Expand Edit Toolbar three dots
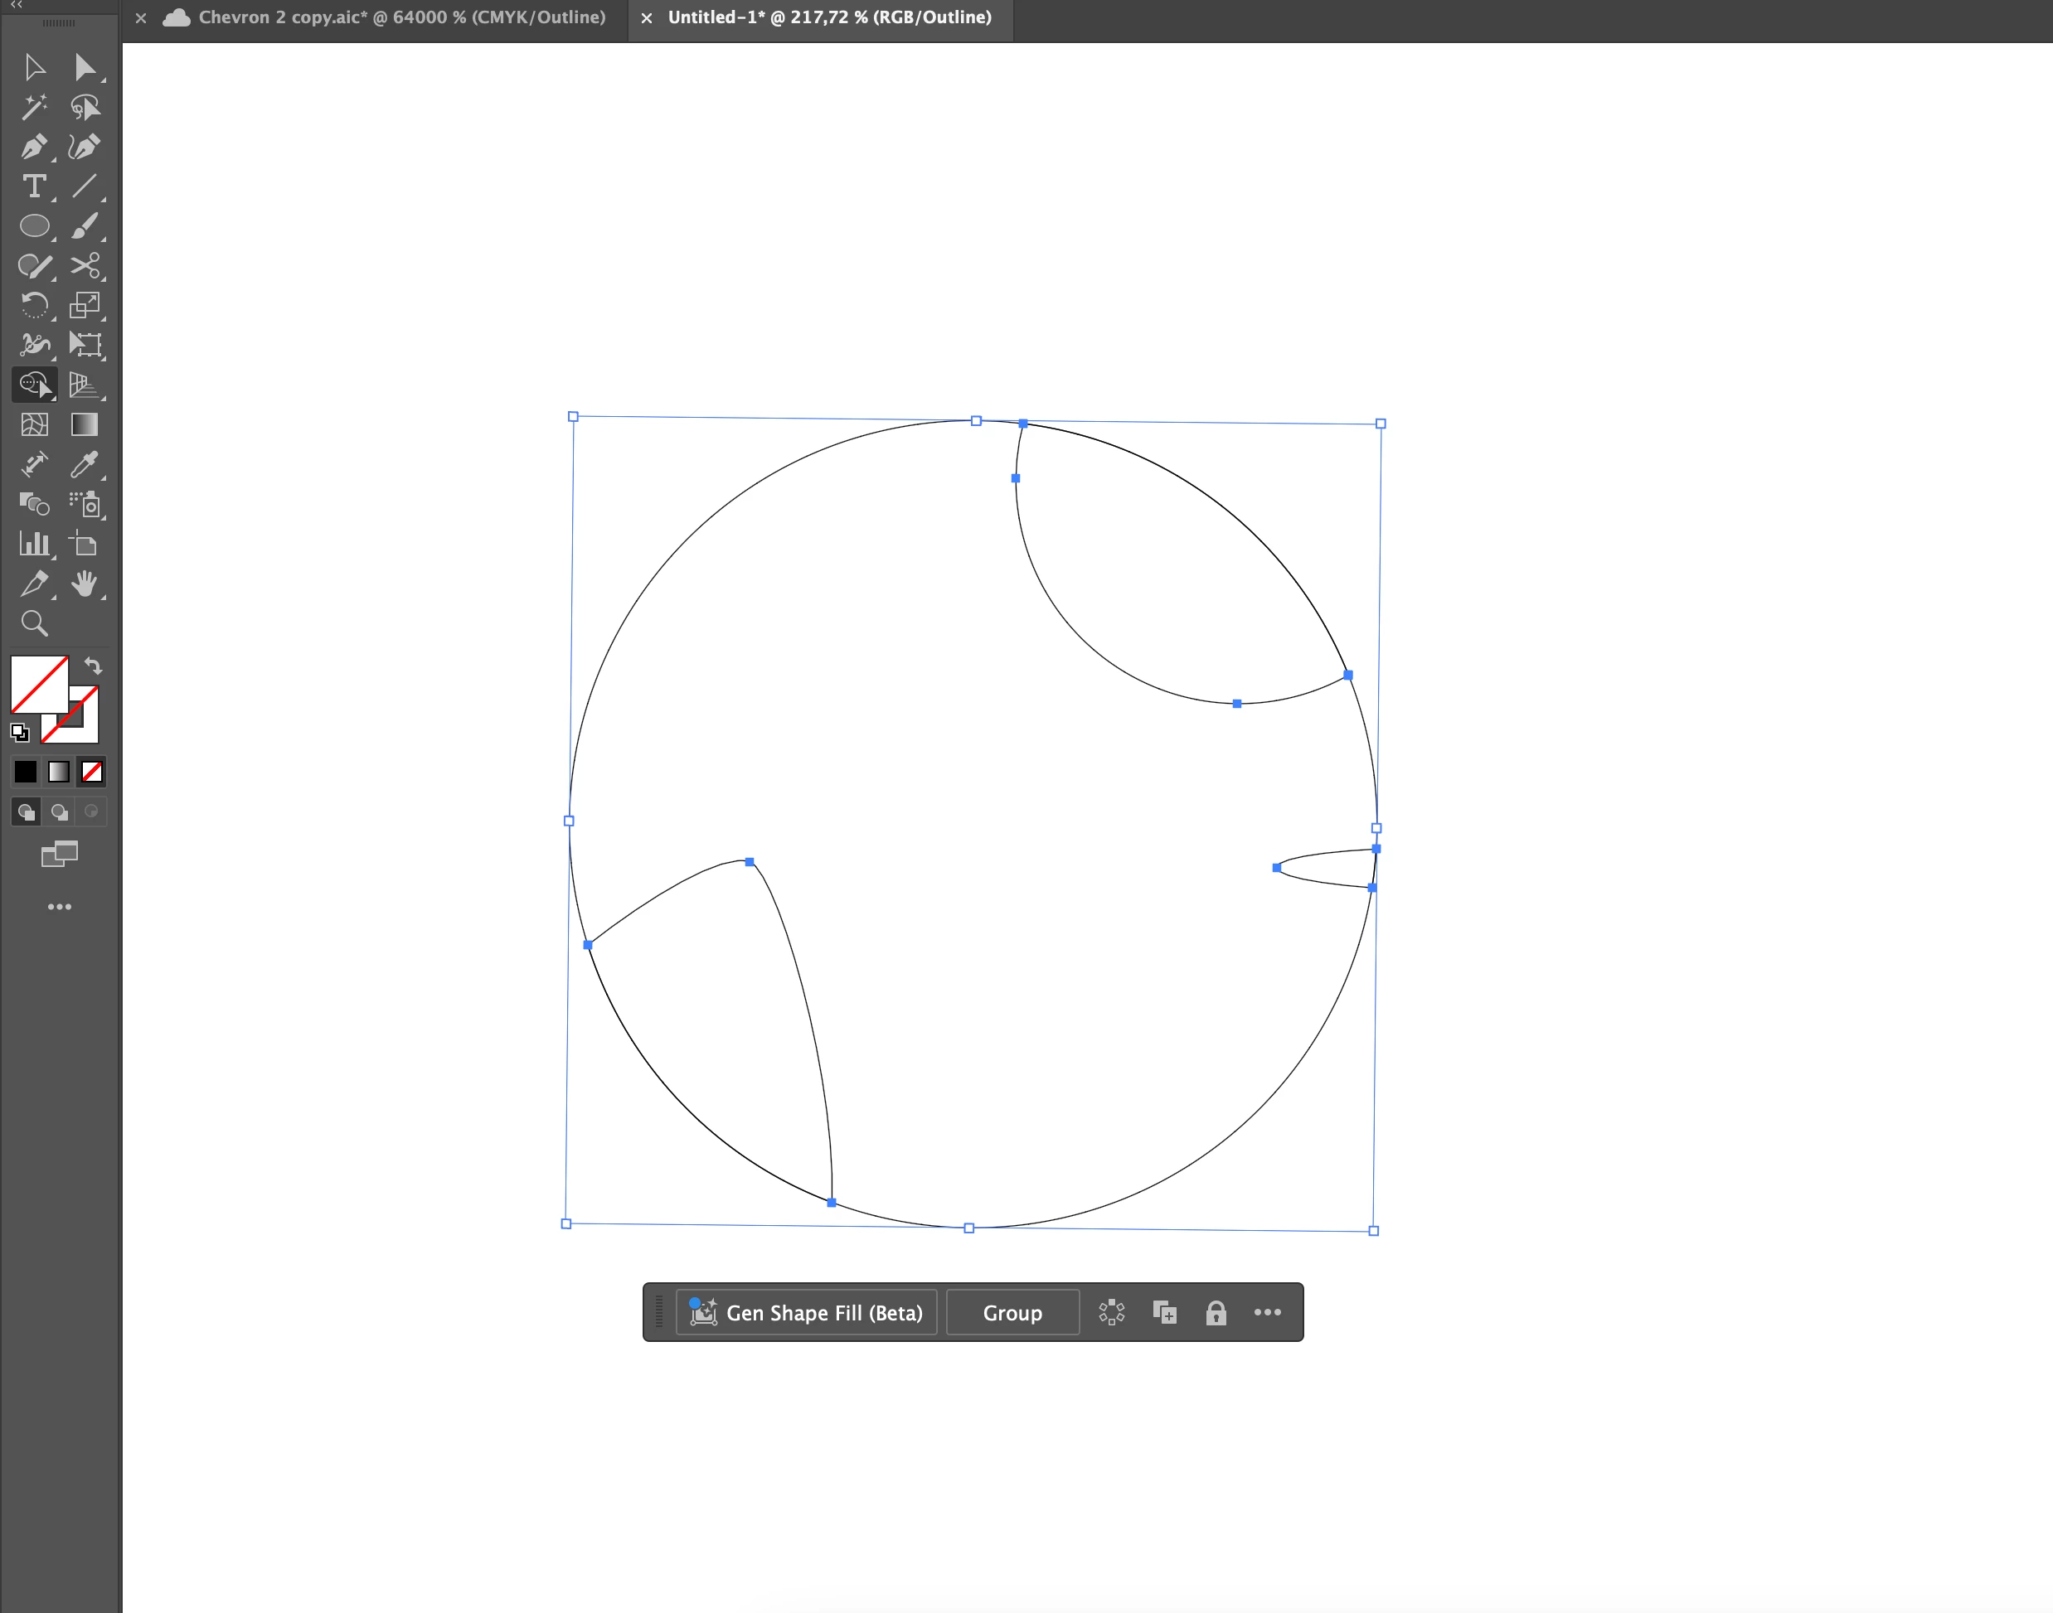Screen dimensions: 2053x1613 [x=60, y=907]
